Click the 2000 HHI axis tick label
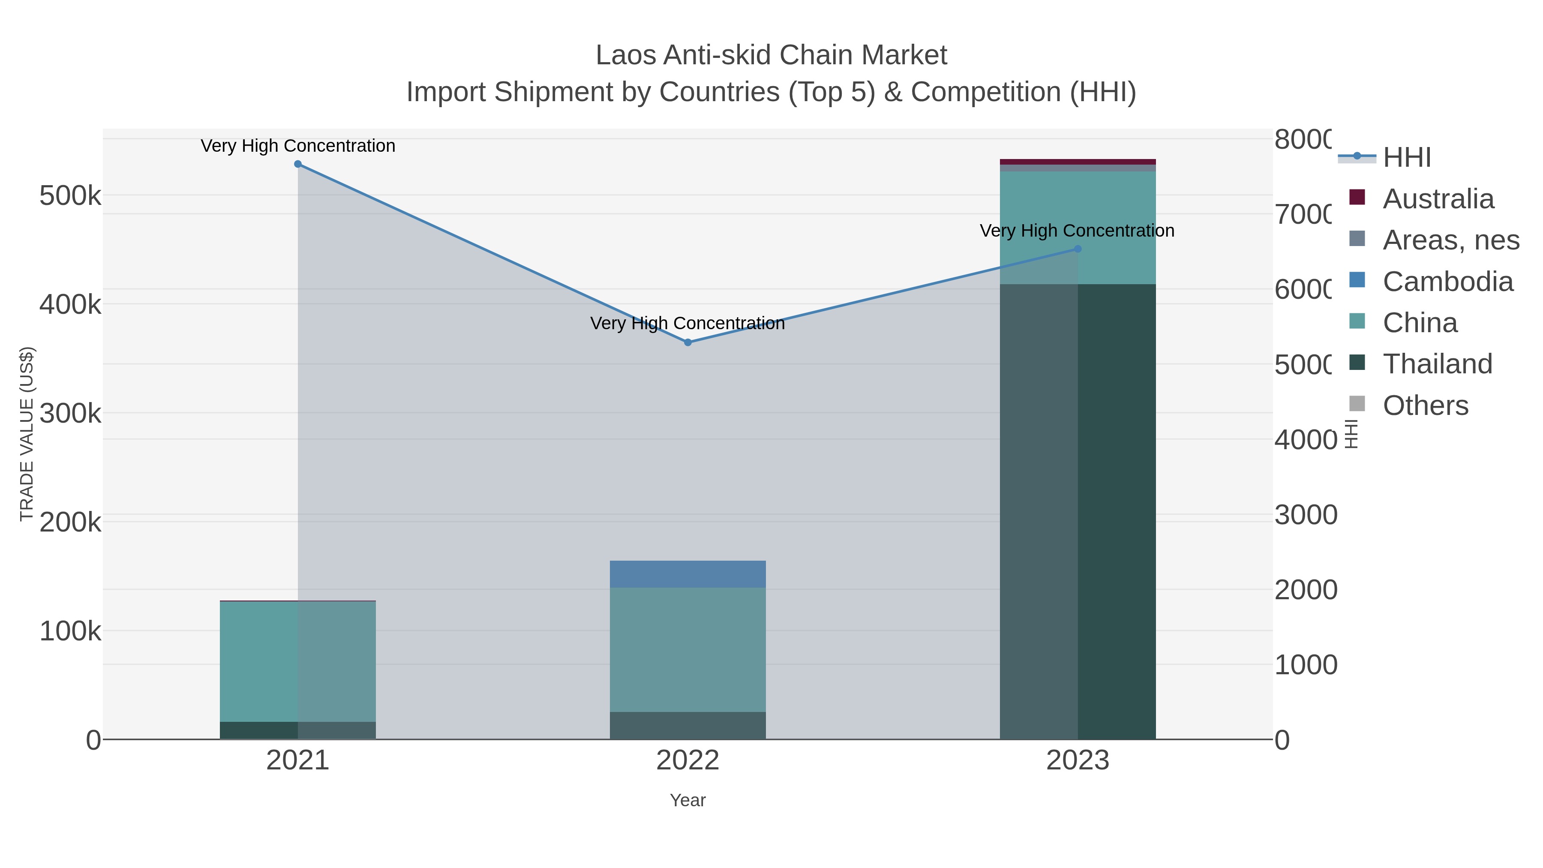Viewport: 1543px width, 868px height. [x=1306, y=590]
